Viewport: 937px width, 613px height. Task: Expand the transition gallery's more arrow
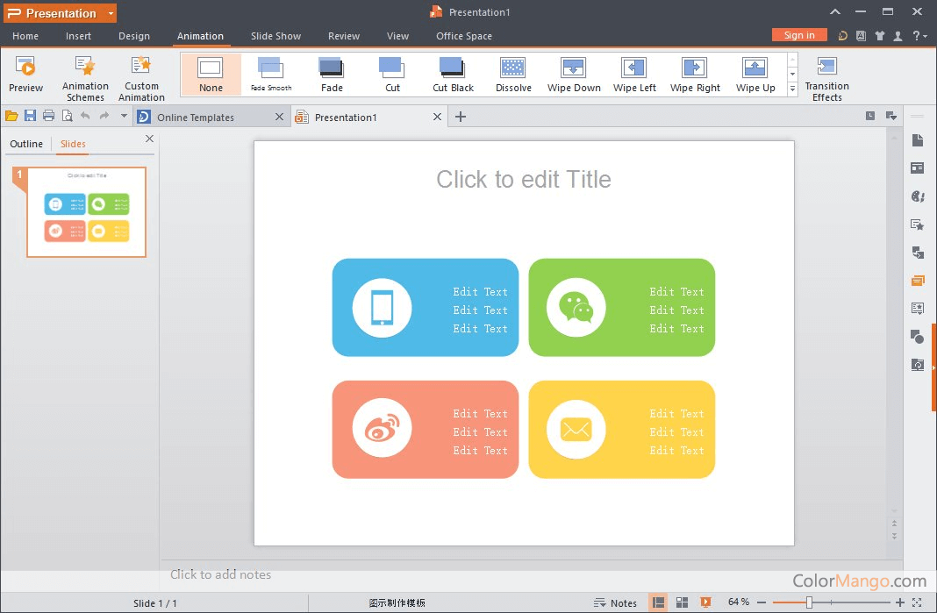point(792,89)
